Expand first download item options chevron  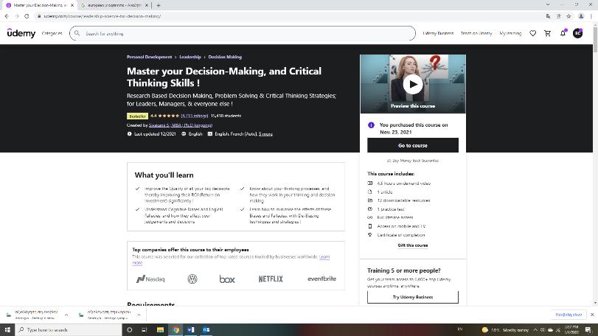pos(66,315)
